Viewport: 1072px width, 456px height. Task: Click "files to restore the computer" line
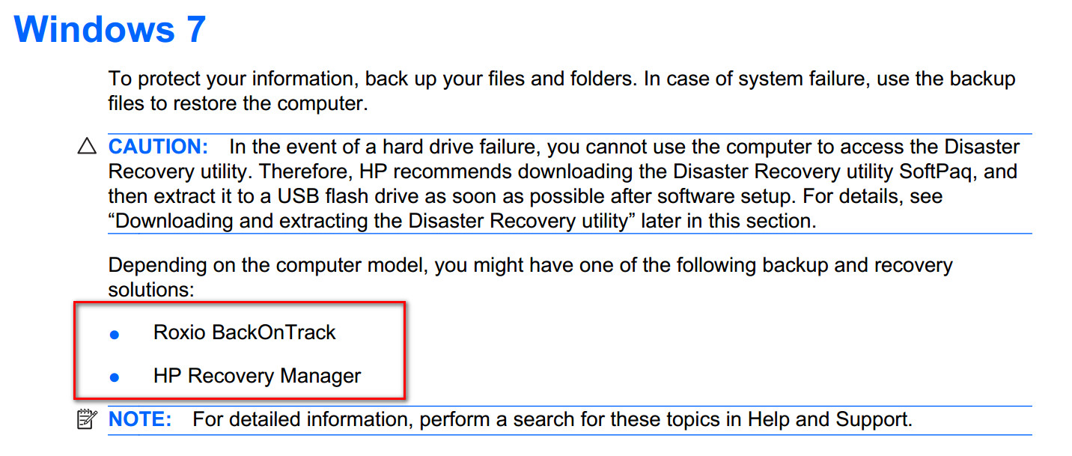pyautogui.click(x=237, y=103)
